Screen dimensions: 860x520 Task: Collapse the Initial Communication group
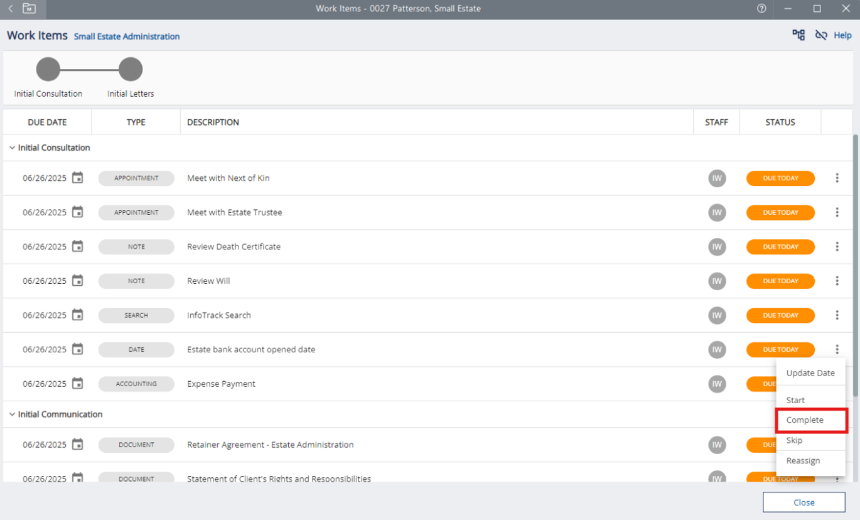point(12,414)
